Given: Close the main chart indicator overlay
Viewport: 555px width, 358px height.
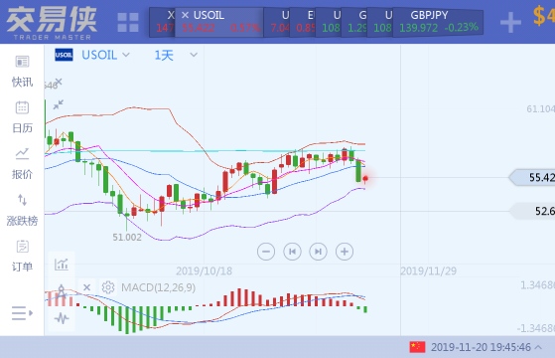Looking at the screenshot, I should 59,82.
